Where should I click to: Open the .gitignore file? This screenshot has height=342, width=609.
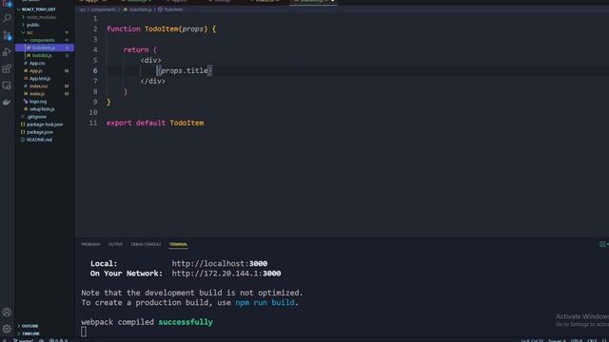(x=36, y=117)
